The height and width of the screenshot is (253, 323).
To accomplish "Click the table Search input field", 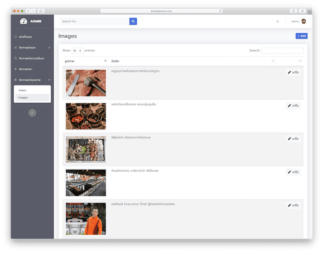I will (x=283, y=51).
